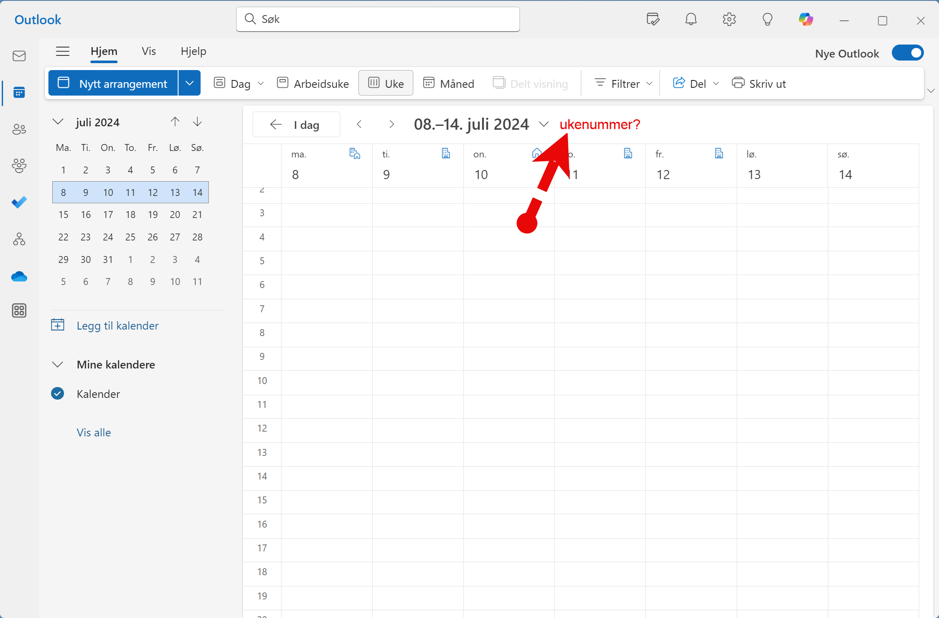Switch to the Vis tab
The width and height of the screenshot is (939, 618).
[x=148, y=51]
